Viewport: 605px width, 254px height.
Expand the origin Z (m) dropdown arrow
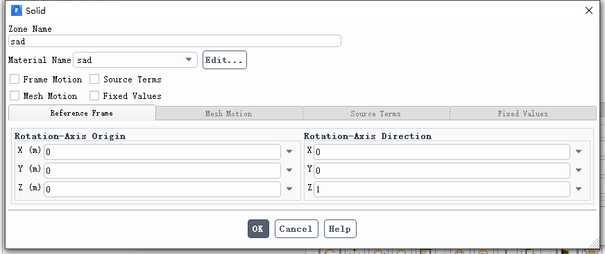pyautogui.click(x=289, y=189)
